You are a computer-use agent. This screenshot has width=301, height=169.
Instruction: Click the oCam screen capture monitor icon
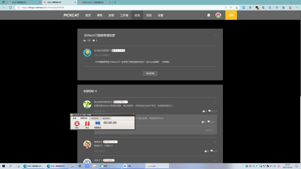(x=98, y=124)
